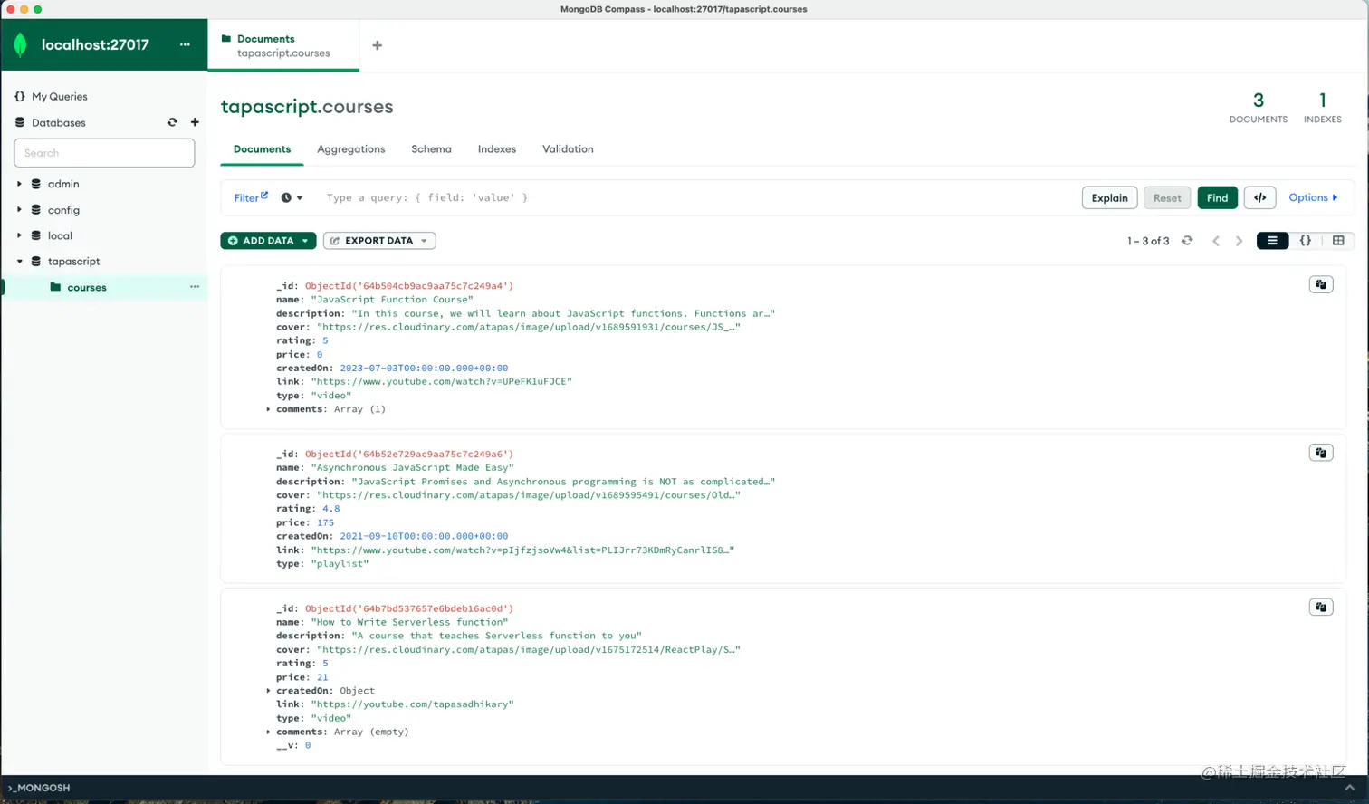Switch to the Aggregations tab
The width and height of the screenshot is (1369, 804).
coord(350,149)
